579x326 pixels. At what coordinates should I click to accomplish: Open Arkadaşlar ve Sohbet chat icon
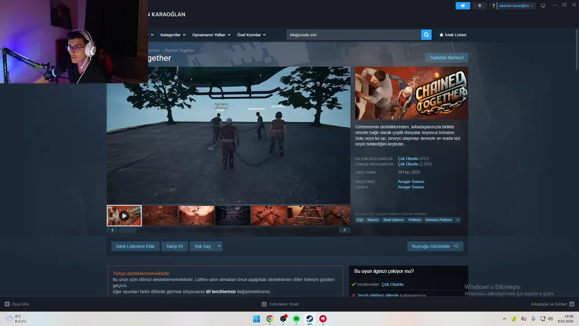[572, 304]
